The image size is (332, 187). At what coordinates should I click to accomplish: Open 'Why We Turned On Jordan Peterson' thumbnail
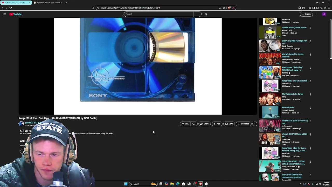[270, 59]
